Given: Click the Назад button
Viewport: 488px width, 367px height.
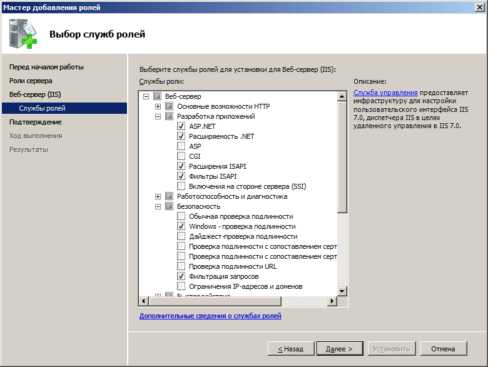Looking at the screenshot, I should 291,349.
